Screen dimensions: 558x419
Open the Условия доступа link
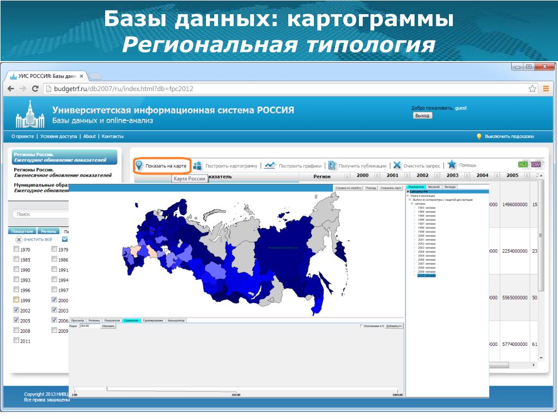click(x=59, y=136)
